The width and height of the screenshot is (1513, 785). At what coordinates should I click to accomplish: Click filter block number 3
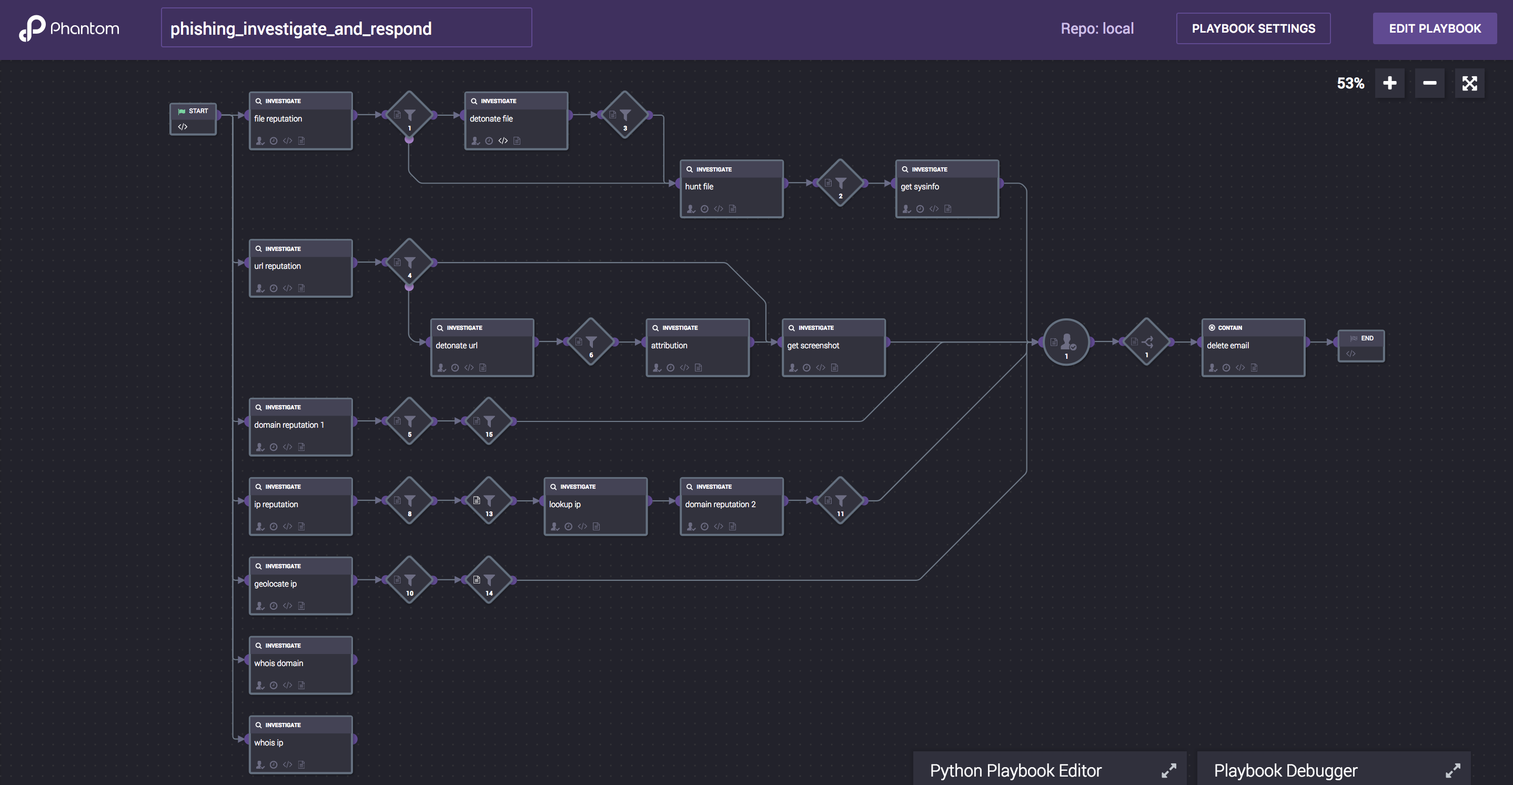click(x=625, y=115)
